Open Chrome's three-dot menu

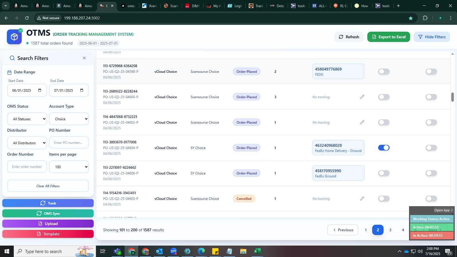(451, 18)
